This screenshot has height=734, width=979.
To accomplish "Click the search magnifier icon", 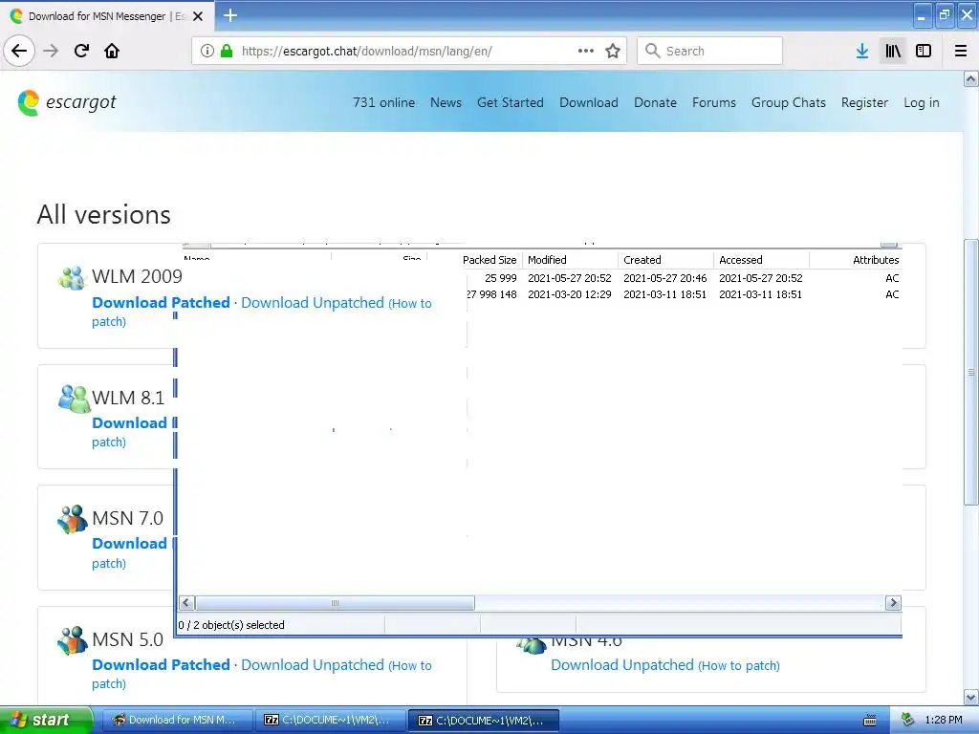I will (x=652, y=51).
